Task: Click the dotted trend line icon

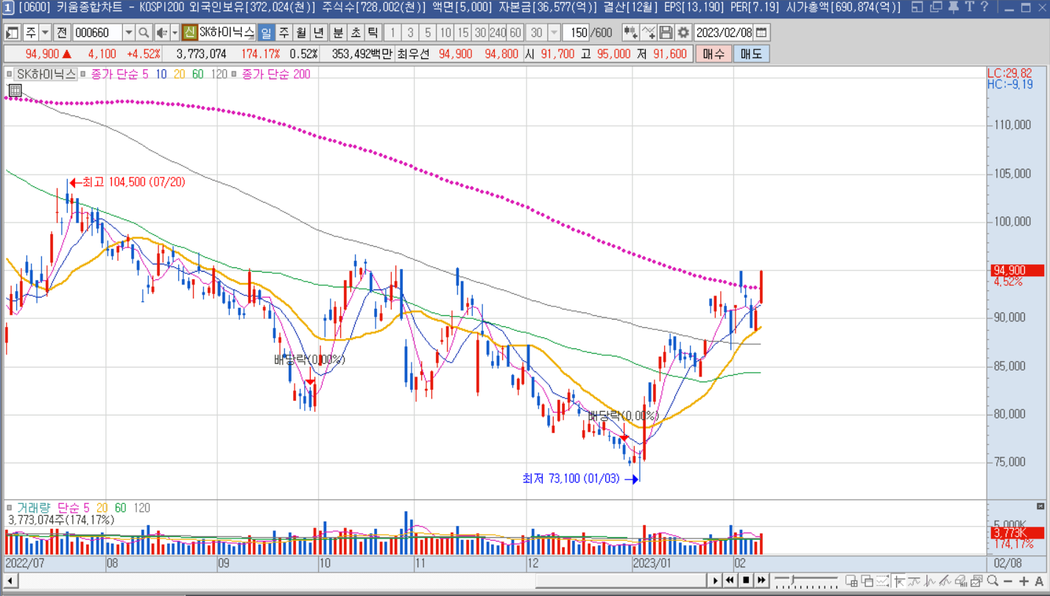Action: coord(882,581)
